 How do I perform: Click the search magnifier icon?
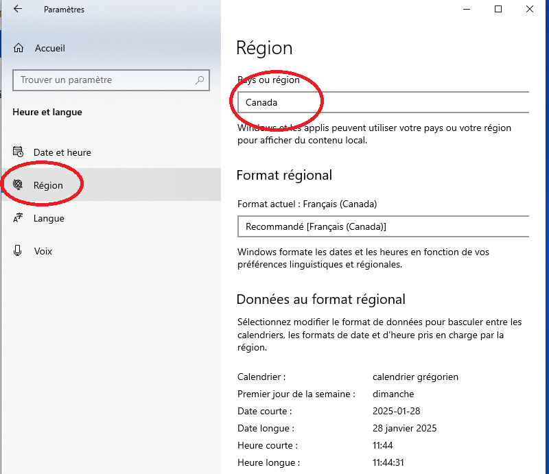200,80
